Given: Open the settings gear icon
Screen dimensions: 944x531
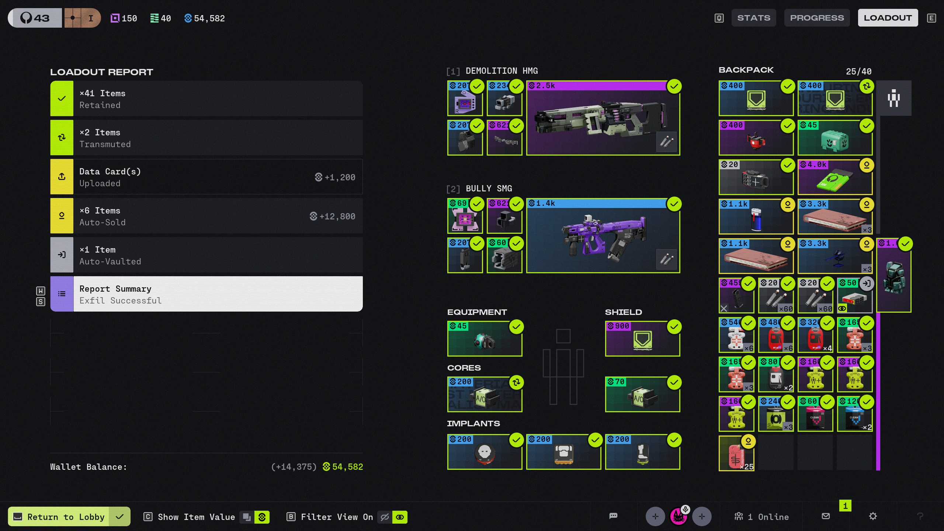Looking at the screenshot, I should pos(873,516).
